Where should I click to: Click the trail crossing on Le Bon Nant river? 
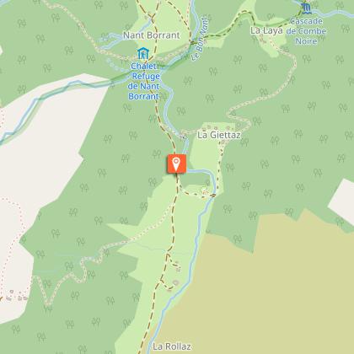tap(193, 43)
